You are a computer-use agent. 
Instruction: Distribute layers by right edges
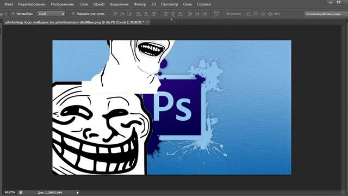(204, 14)
